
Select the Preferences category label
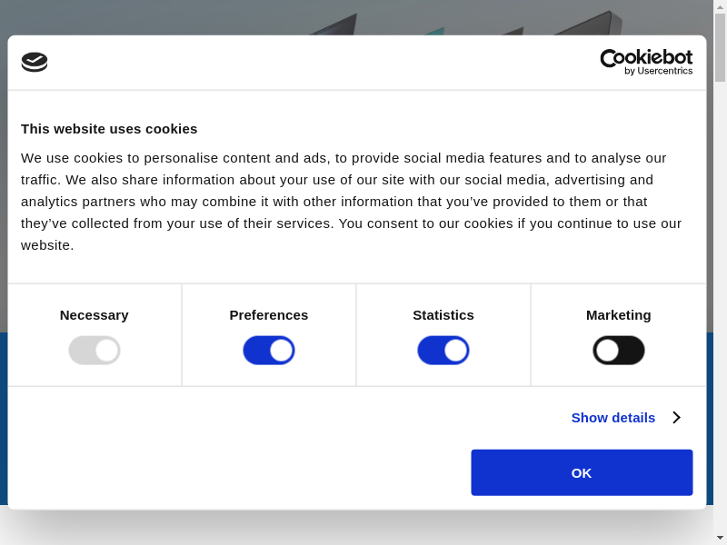[269, 315]
